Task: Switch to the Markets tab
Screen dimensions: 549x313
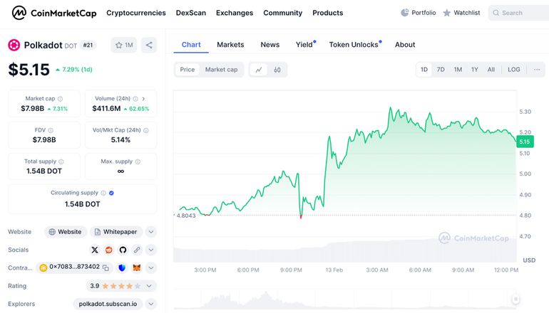Action: point(230,45)
